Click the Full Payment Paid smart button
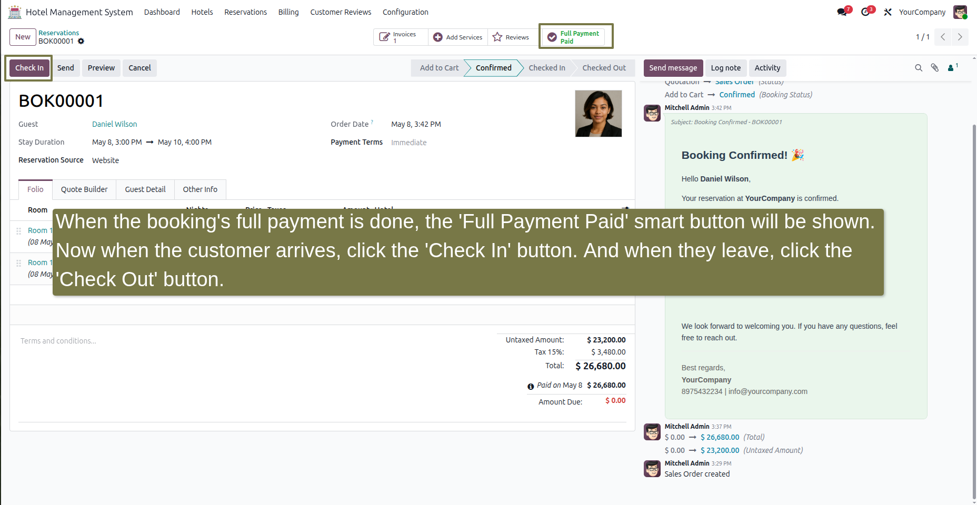 (x=574, y=37)
